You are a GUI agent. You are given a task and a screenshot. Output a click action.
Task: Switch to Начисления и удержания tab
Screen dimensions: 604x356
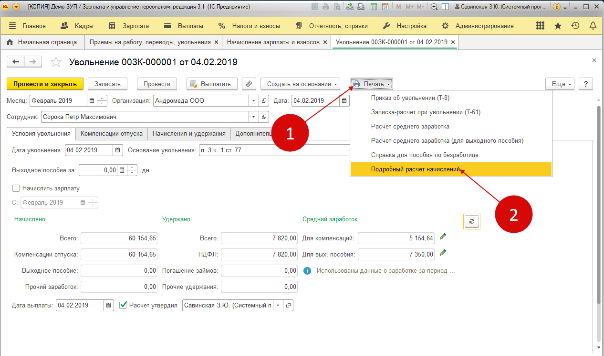(189, 134)
